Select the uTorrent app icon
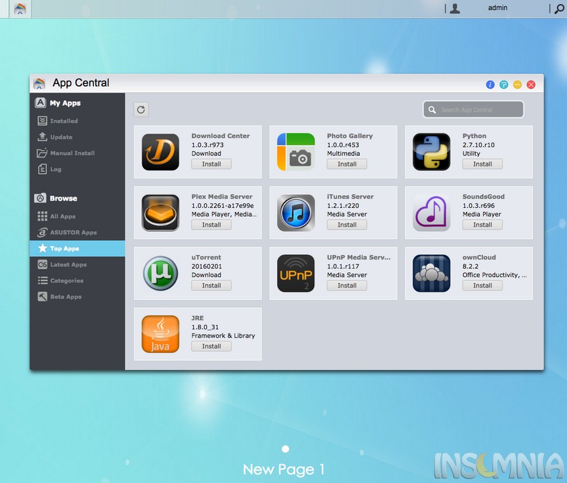 (x=160, y=274)
